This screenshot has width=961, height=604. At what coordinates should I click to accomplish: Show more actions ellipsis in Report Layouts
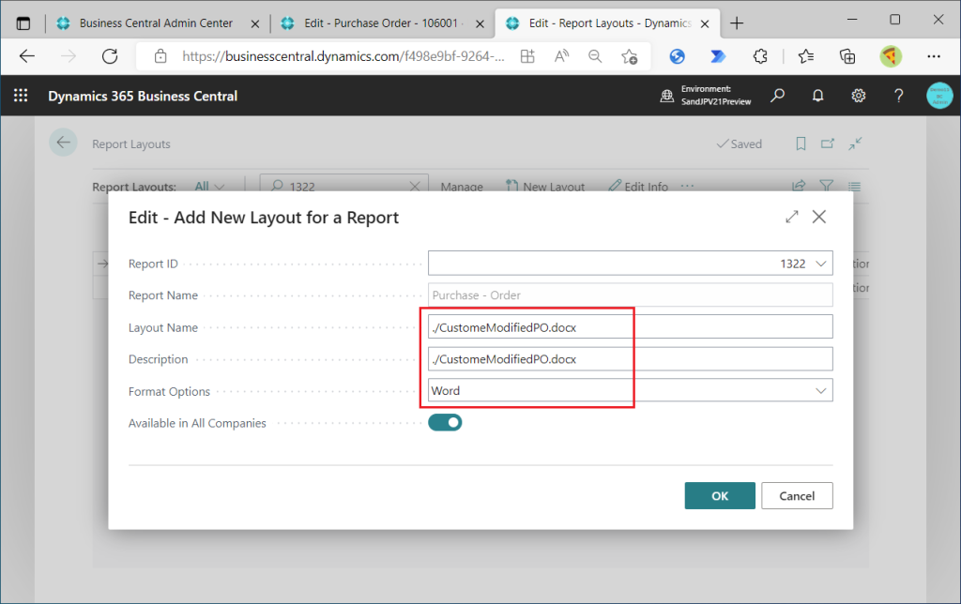pyautogui.click(x=688, y=186)
